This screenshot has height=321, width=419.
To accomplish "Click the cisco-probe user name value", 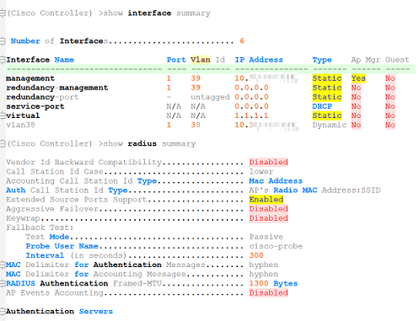I will click(x=276, y=246).
